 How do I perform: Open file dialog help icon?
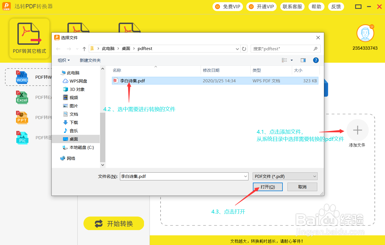click(316, 60)
